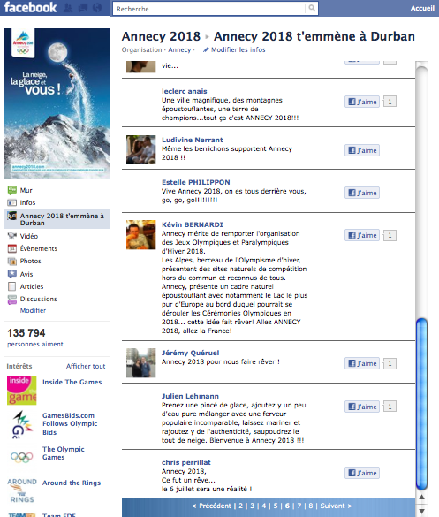Click Annecy 2018 in the page title

(x=161, y=36)
